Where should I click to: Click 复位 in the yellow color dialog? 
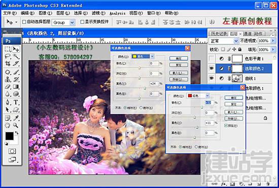pos(179,65)
